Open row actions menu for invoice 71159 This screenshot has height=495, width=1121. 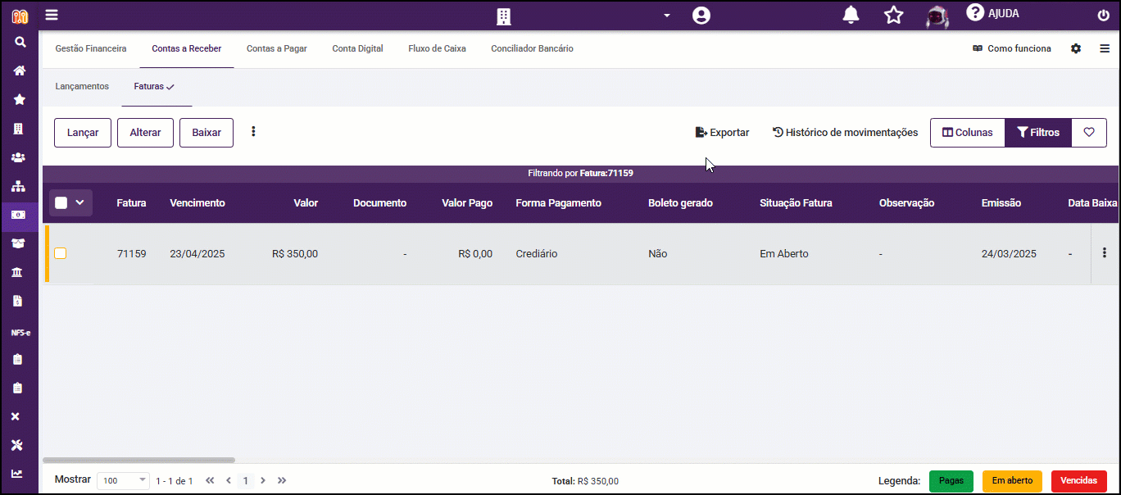click(1104, 253)
